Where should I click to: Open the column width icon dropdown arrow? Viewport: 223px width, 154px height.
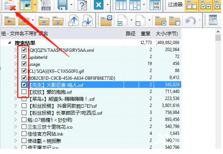(x=144, y=4)
